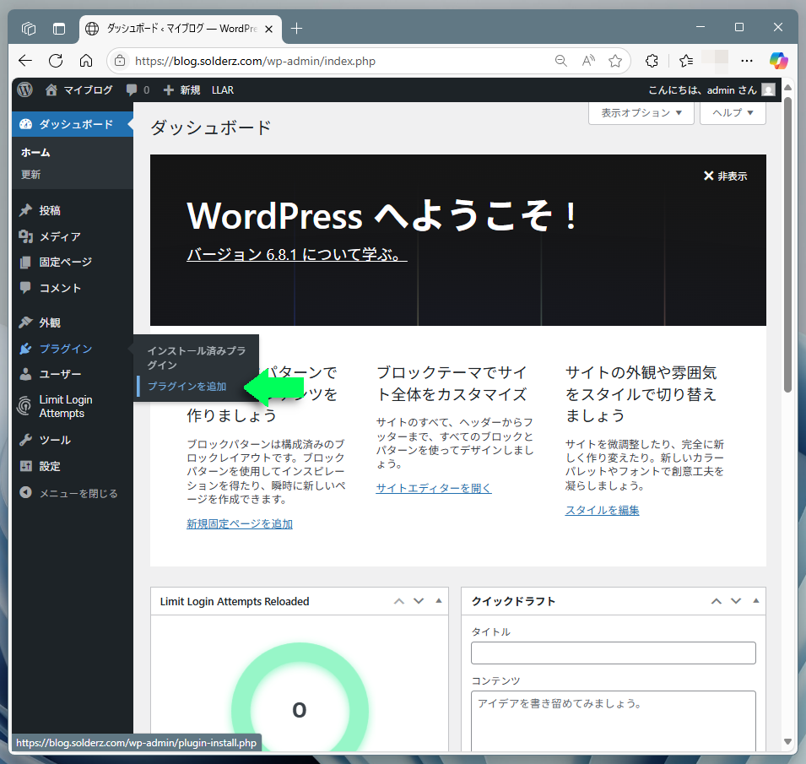Collapse the sidebar with メニューを閉じる
806x764 pixels.
click(x=78, y=493)
